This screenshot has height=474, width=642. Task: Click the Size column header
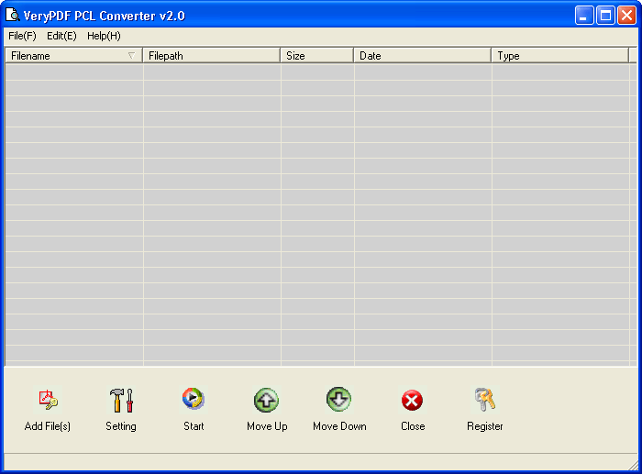click(x=316, y=56)
